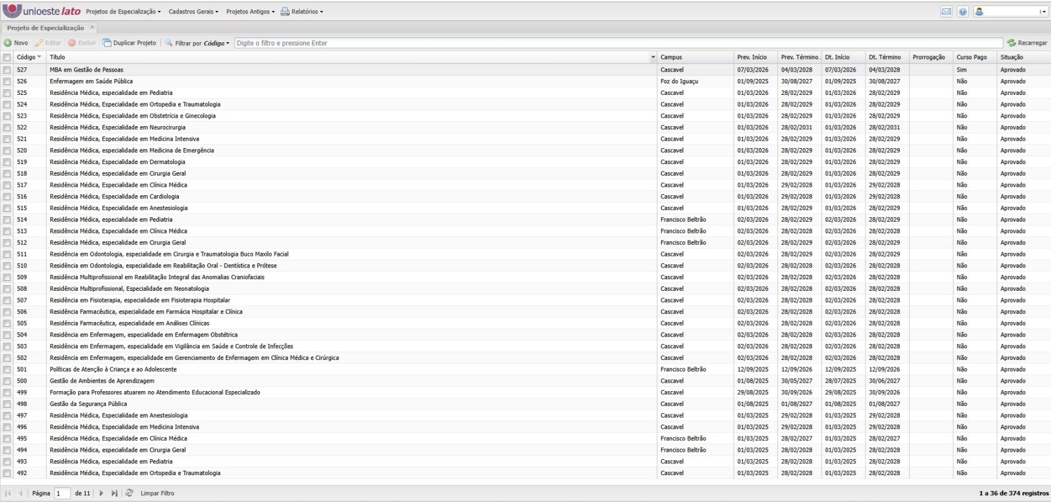1051x502 pixels.
Task: Click Novo to add new project
Action: coord(16,43)
